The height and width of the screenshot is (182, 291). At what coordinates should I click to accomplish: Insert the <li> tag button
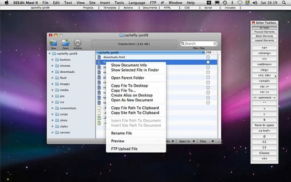coord(264,158)
